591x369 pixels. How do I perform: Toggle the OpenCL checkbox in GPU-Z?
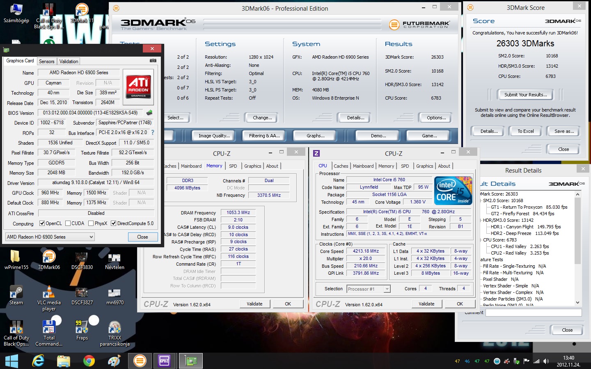tap(42, 223)
